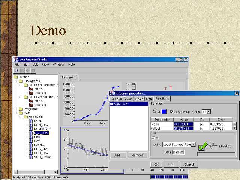Click the first toolbar icon under File
The width and height of the screenshot is (240, 180).
tap(16, 70)
